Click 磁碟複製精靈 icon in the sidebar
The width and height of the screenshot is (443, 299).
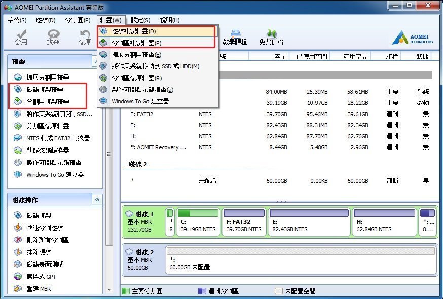point(18,89)
